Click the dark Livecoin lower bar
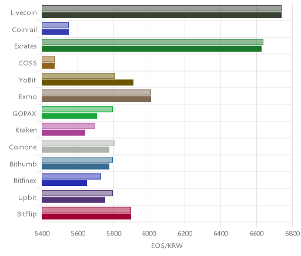Screen dimensions: 301x256 tap(162, 15)
